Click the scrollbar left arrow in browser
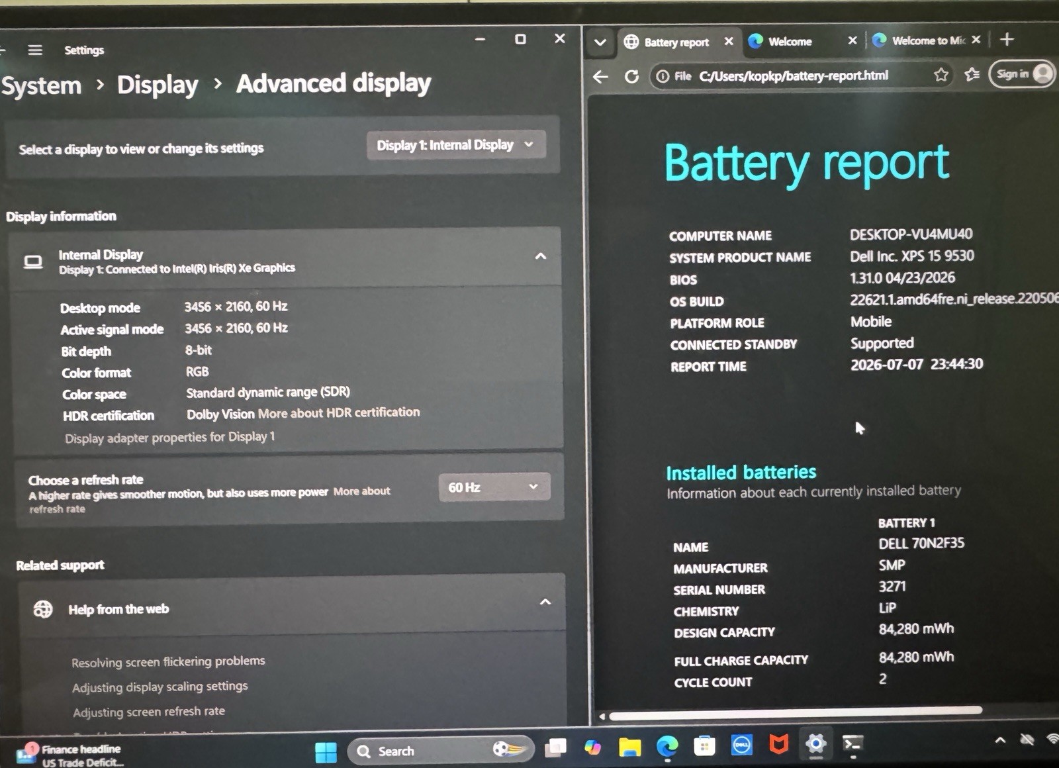 point(602,716)
